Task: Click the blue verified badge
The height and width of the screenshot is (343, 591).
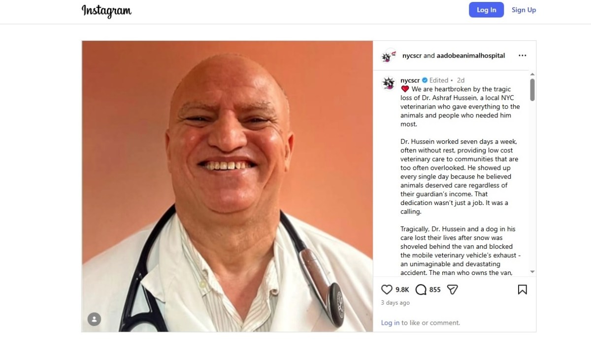Action: 425,80
